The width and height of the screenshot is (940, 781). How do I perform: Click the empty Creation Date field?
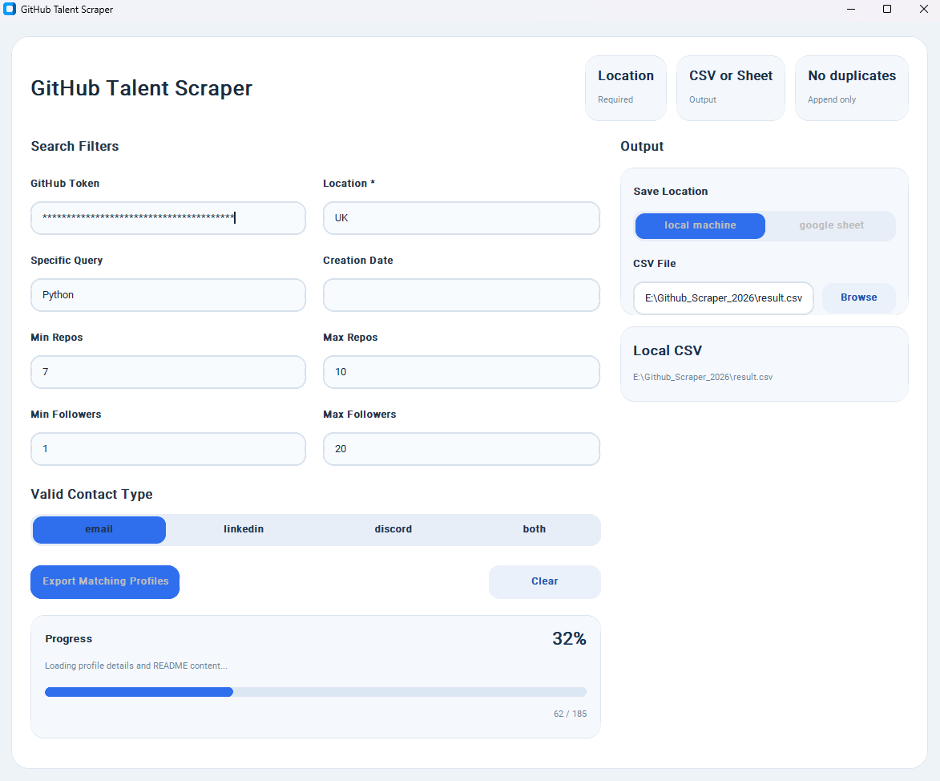pyautogui.click(x=461, y=295)
